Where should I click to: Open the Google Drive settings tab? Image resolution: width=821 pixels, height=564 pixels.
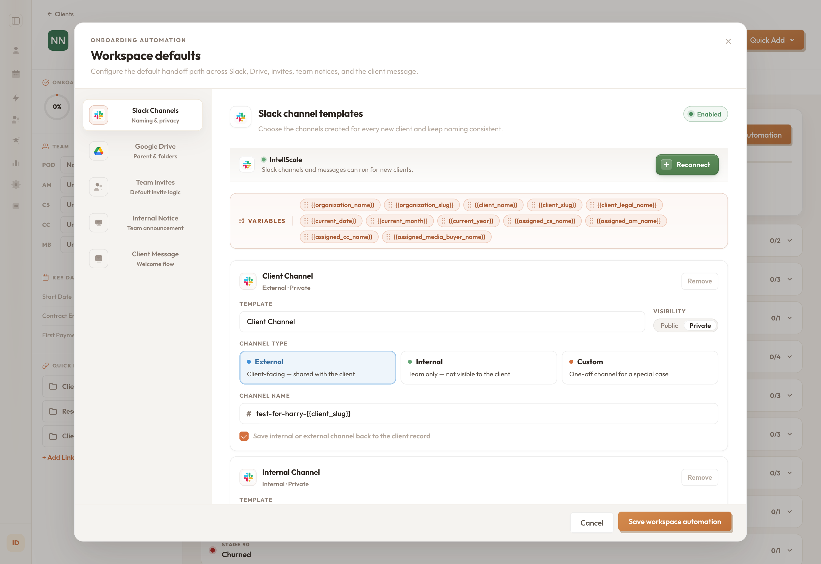(x=143, y=151)
